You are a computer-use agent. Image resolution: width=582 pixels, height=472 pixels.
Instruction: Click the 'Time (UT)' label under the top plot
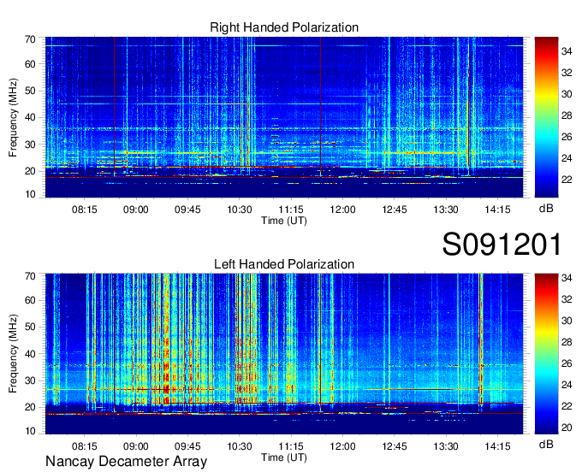pyautogui.click(x=284, y=221)
